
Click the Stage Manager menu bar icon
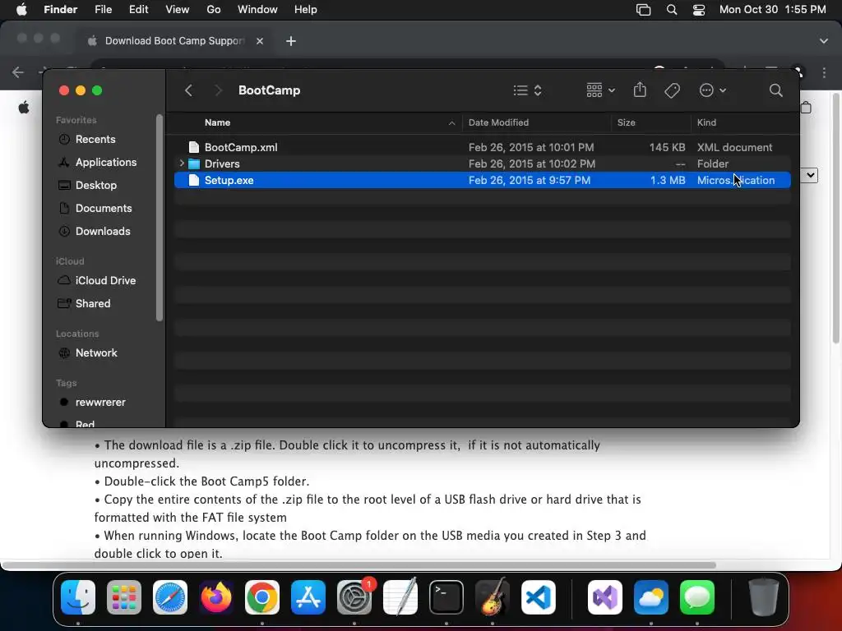click(x=643, y=10)
